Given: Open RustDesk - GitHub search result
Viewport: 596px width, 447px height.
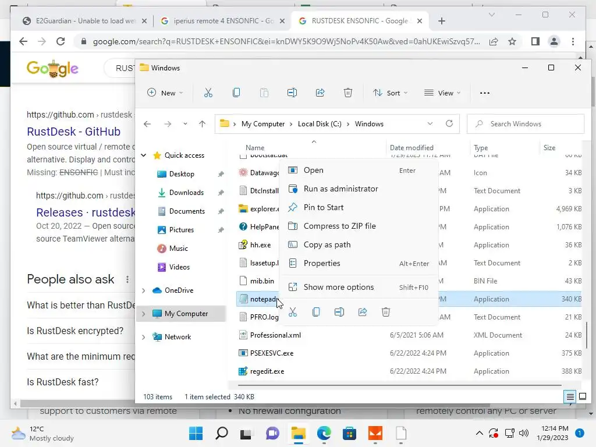Looking at the screenshot, I should (x=74, y=132).
